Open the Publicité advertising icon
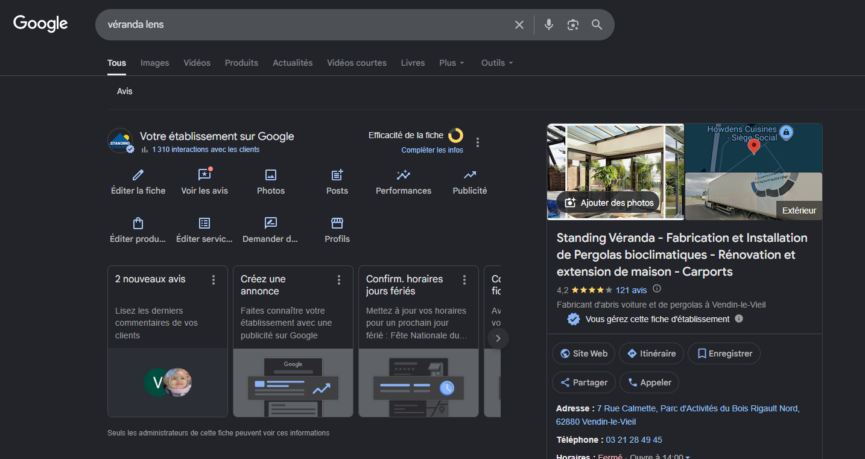 point(470,175)
